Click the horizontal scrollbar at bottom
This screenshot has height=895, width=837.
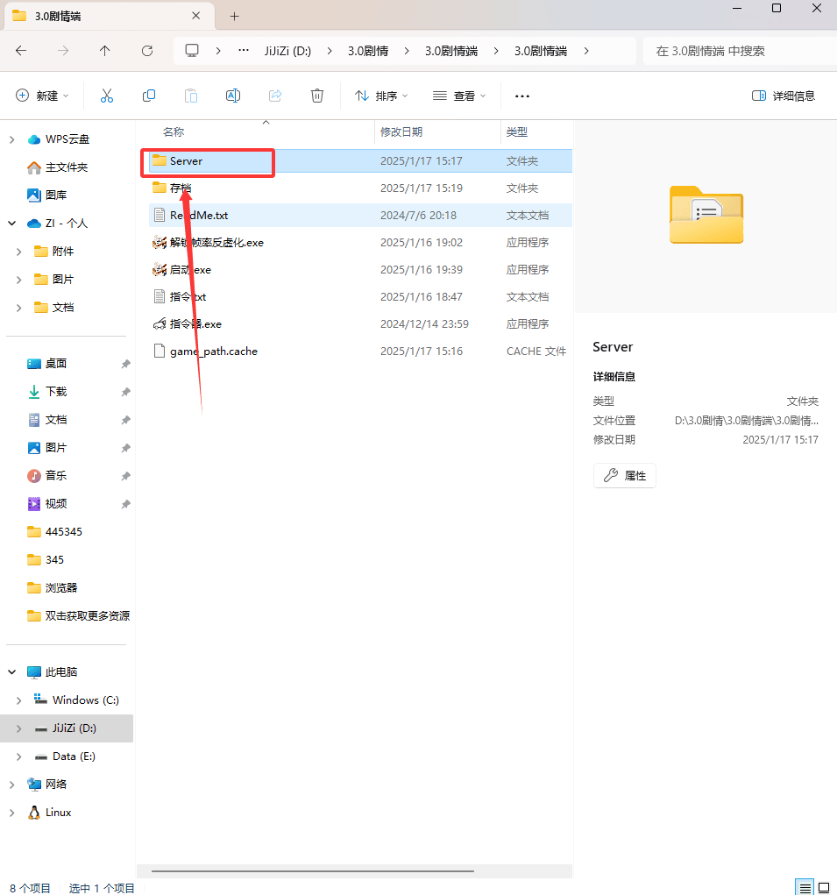click(x=312, y=871)
